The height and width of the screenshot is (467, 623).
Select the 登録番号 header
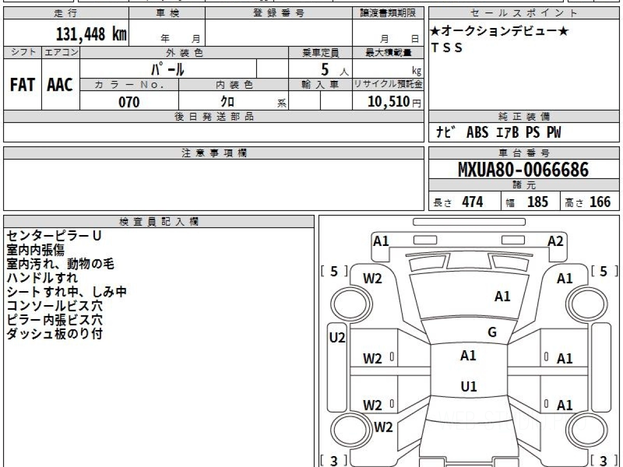(279, 13)
